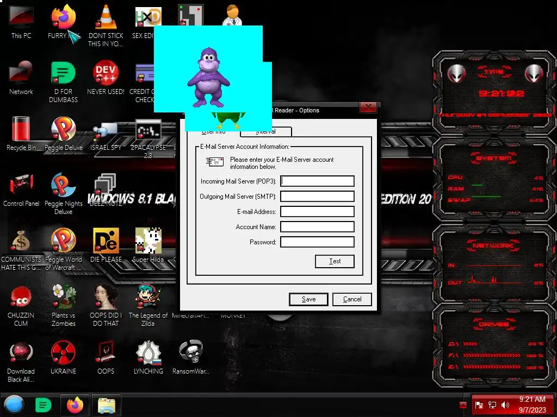Save the mail reader options
Viewport: 557px width, 417px height.
click(308, 299)
